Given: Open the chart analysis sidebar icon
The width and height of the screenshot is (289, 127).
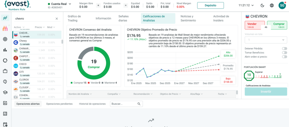Looking at the screenshot, I should tap(5, 103).
